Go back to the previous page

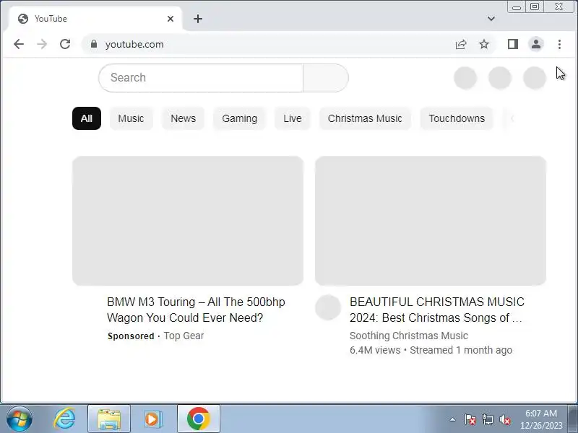[19, 44]
